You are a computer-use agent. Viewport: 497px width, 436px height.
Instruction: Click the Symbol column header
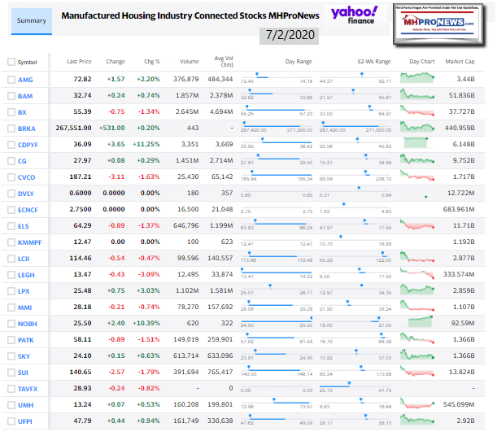(28, 62)
